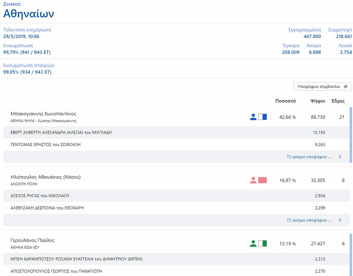
Task: Expand 72 more candidates under Μπακογιάννης
Action: click(x=309, y=157)
